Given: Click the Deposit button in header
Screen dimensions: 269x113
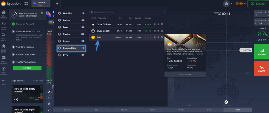Looking at the screenshot, I should tap(258, 4).
